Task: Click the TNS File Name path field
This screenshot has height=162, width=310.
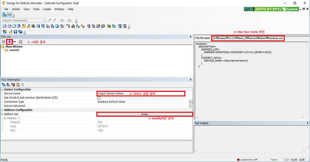Action: [248, 38]
